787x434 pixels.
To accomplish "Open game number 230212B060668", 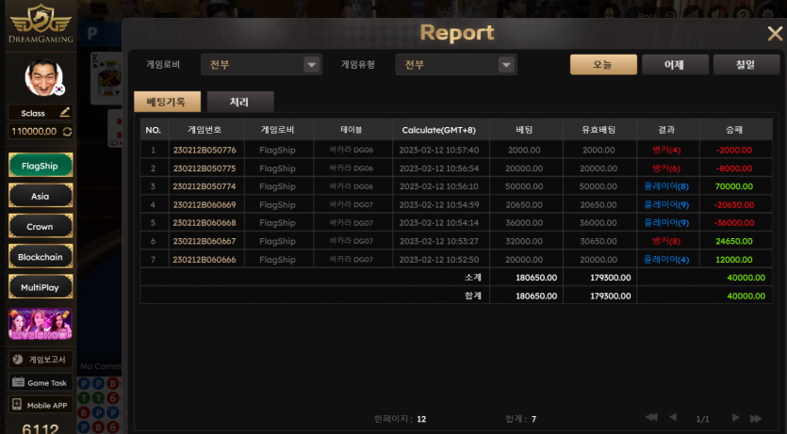I will click(205, 222).
